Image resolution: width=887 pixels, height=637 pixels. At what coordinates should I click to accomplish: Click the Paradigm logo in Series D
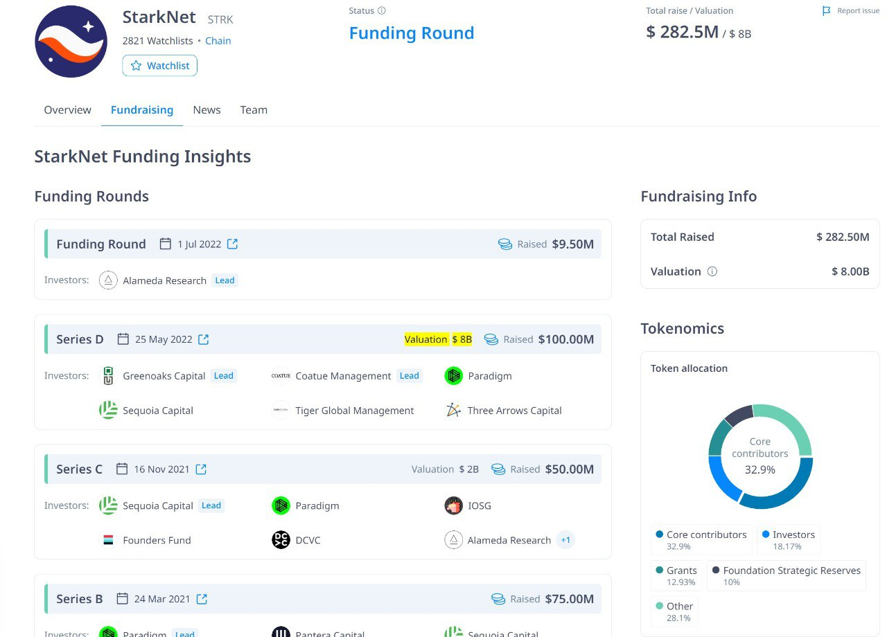453,376
